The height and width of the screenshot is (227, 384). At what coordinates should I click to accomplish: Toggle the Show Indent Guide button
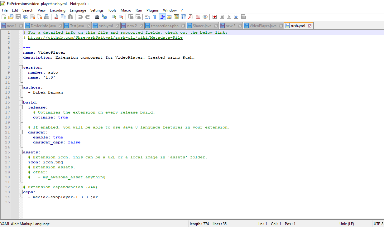162,17
